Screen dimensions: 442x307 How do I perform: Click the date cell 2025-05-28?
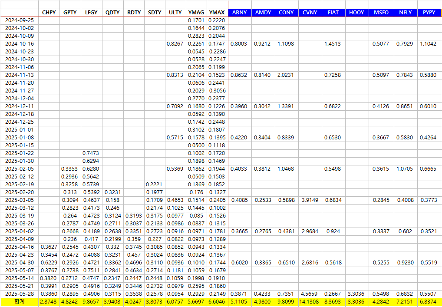tap(20, 294)
